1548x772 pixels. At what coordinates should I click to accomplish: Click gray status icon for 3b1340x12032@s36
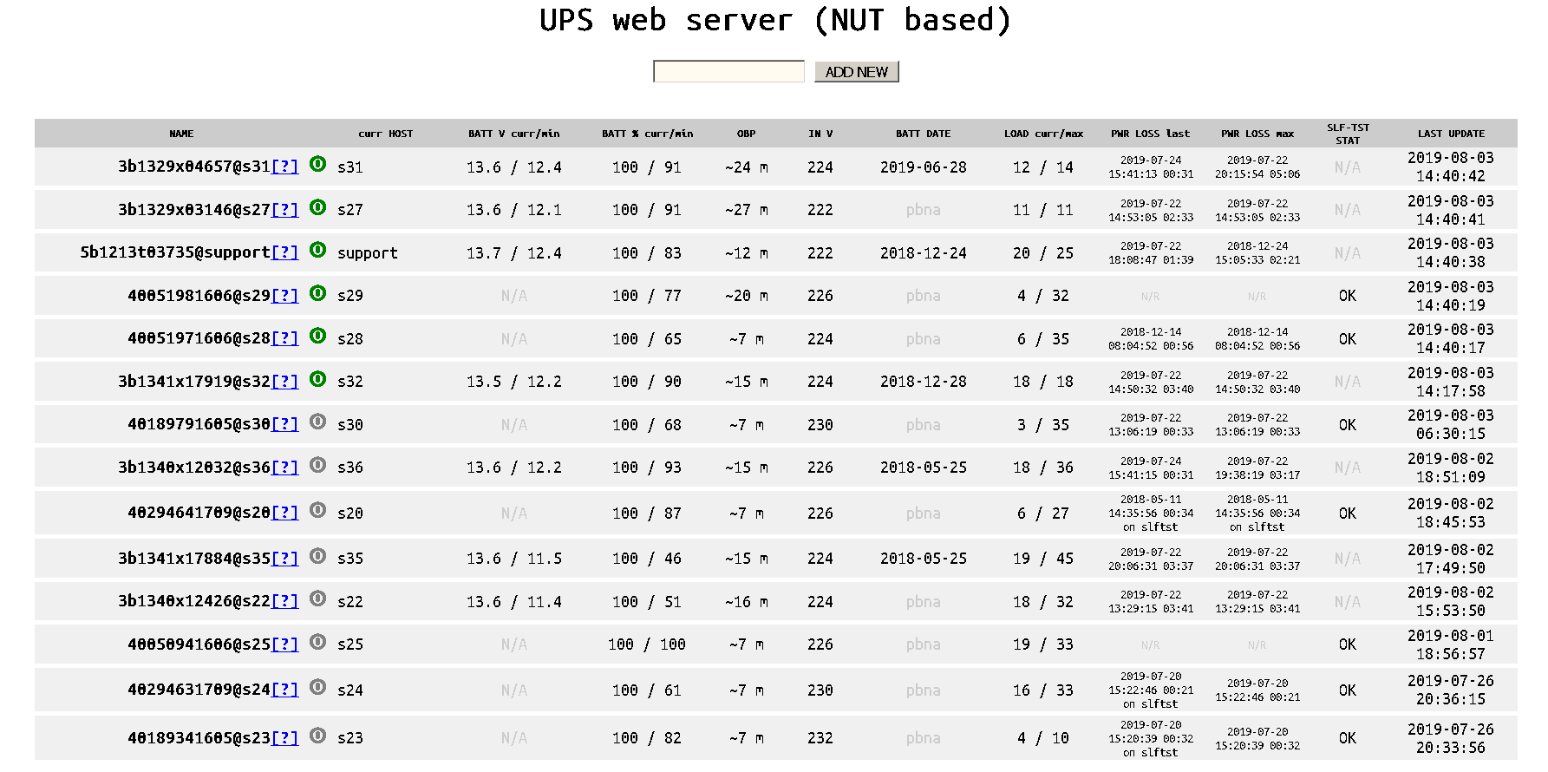point(318,465)
